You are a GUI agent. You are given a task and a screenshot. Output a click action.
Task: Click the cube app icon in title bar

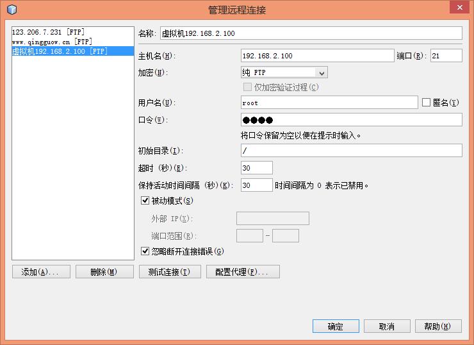coord(12,10)
